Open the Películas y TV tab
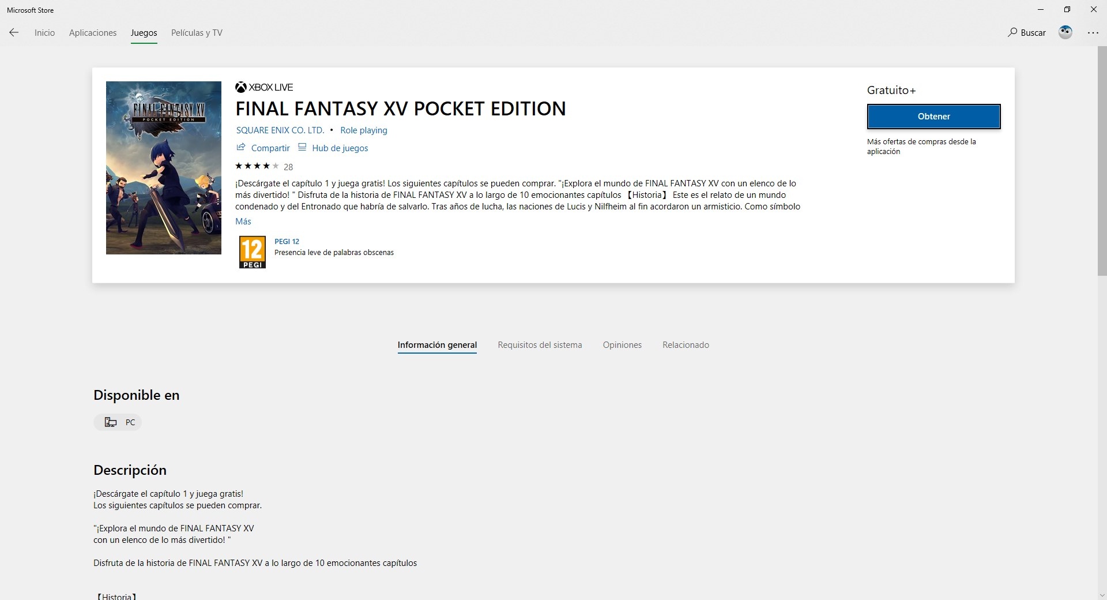 click(x=197, y=33)
